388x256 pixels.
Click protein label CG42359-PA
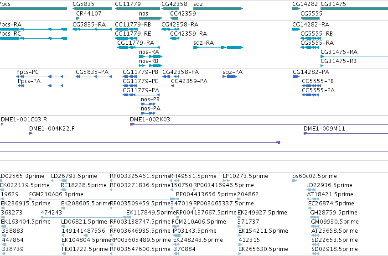point(189,81)
